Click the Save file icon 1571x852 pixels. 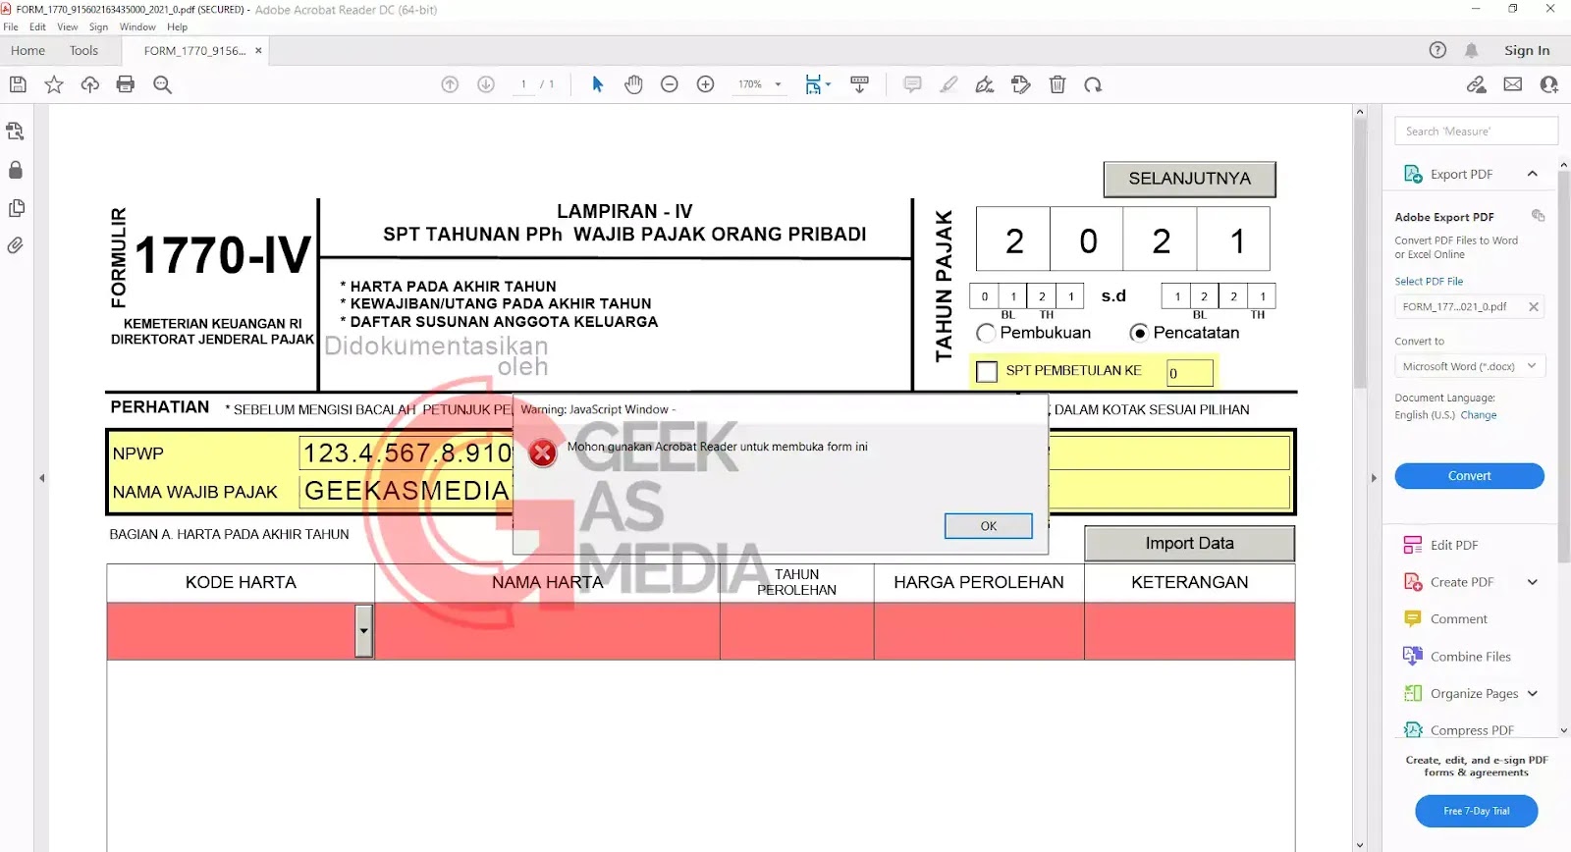point(18,84)
